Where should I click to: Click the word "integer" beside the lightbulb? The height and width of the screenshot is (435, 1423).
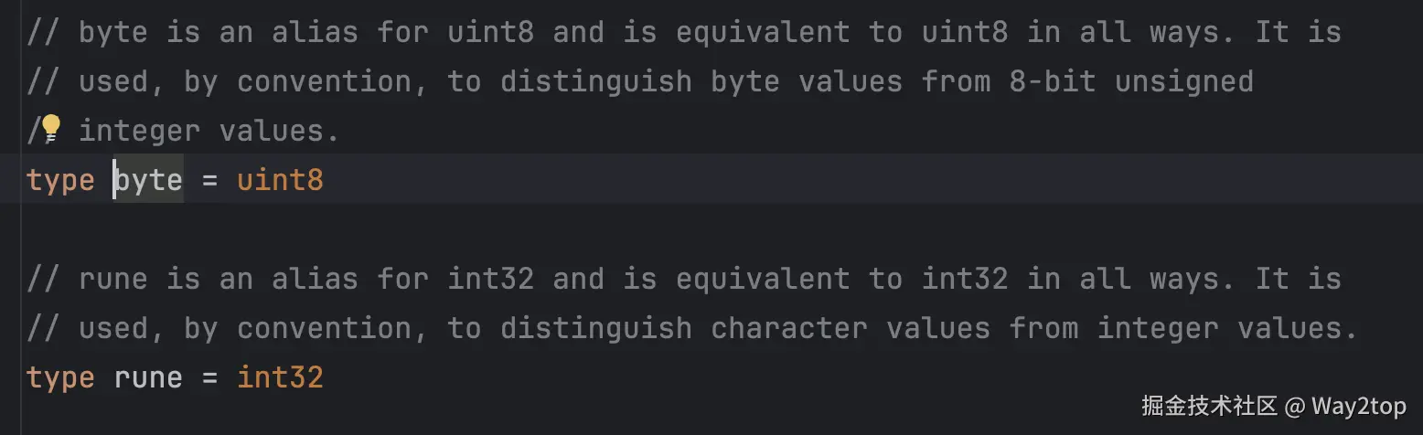[139, 131]
